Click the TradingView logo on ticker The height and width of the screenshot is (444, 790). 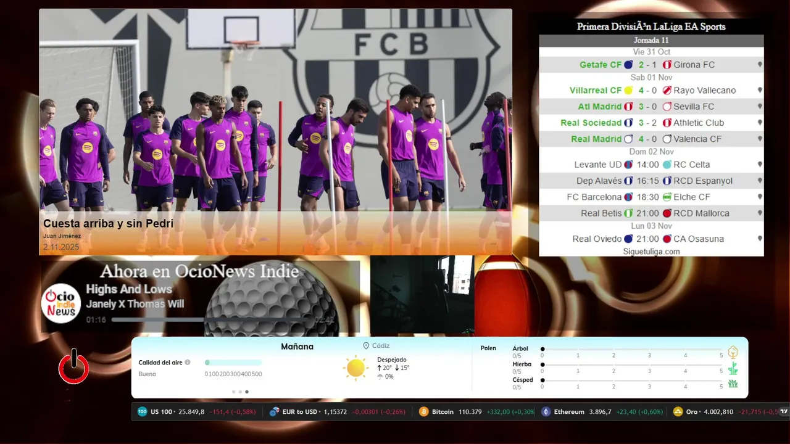(x=784, y=411)
